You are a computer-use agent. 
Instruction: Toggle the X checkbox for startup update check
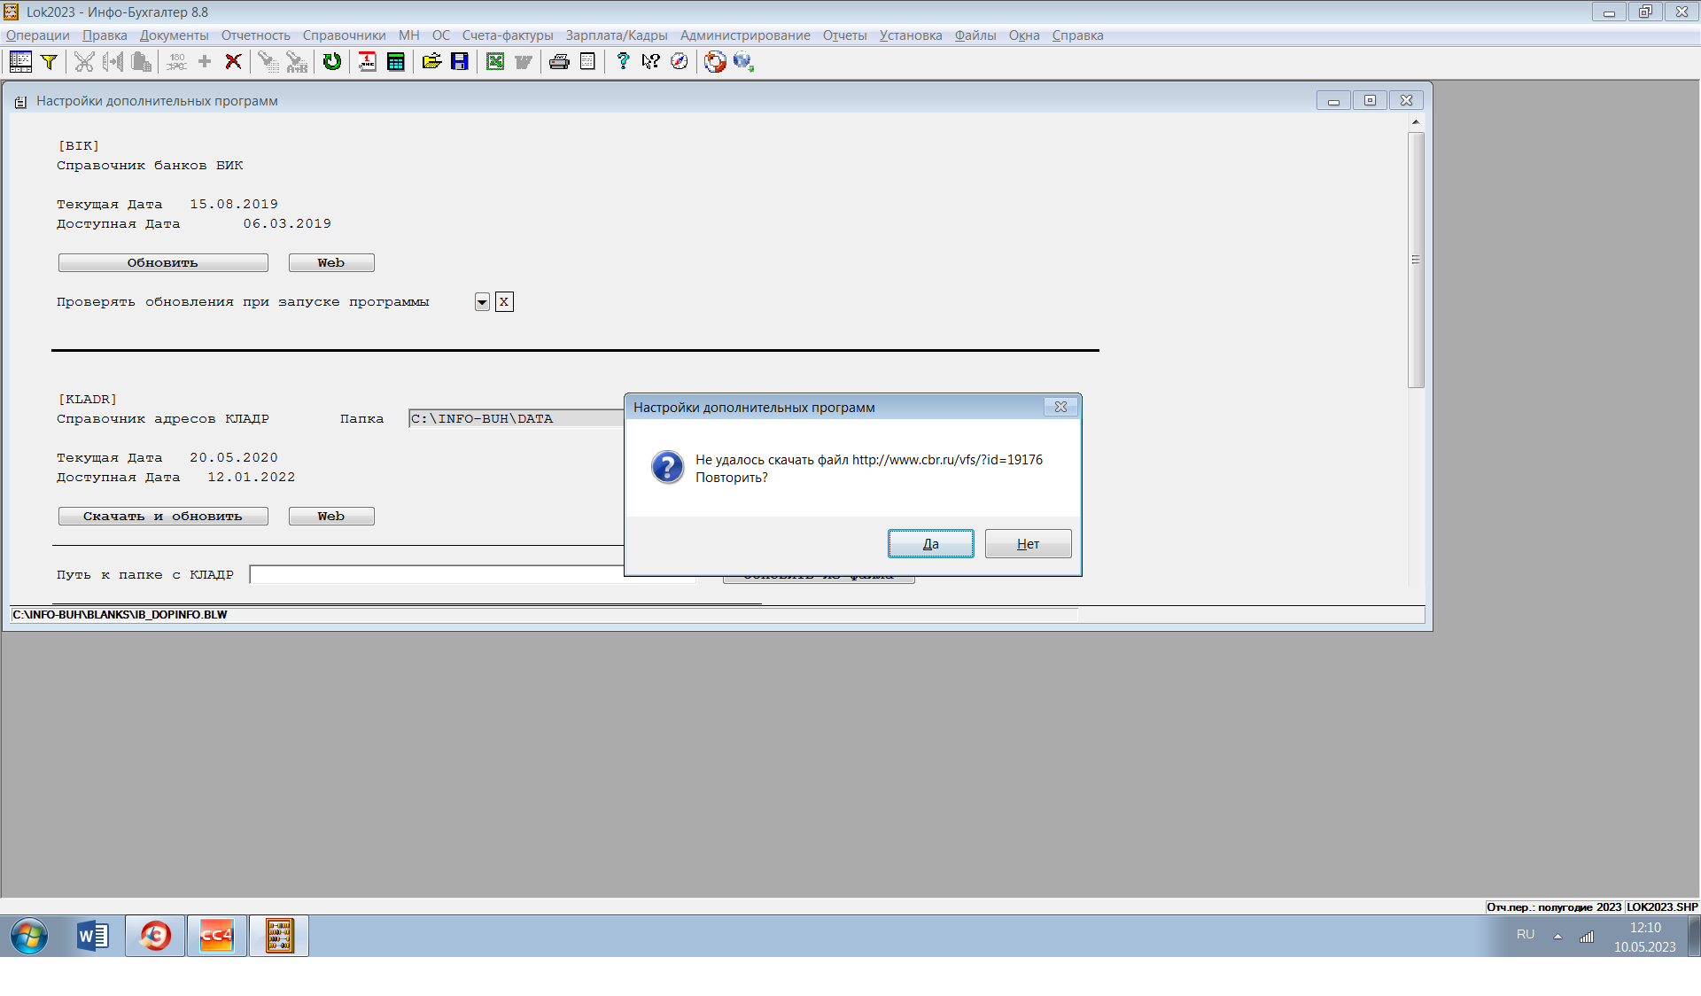504,302
